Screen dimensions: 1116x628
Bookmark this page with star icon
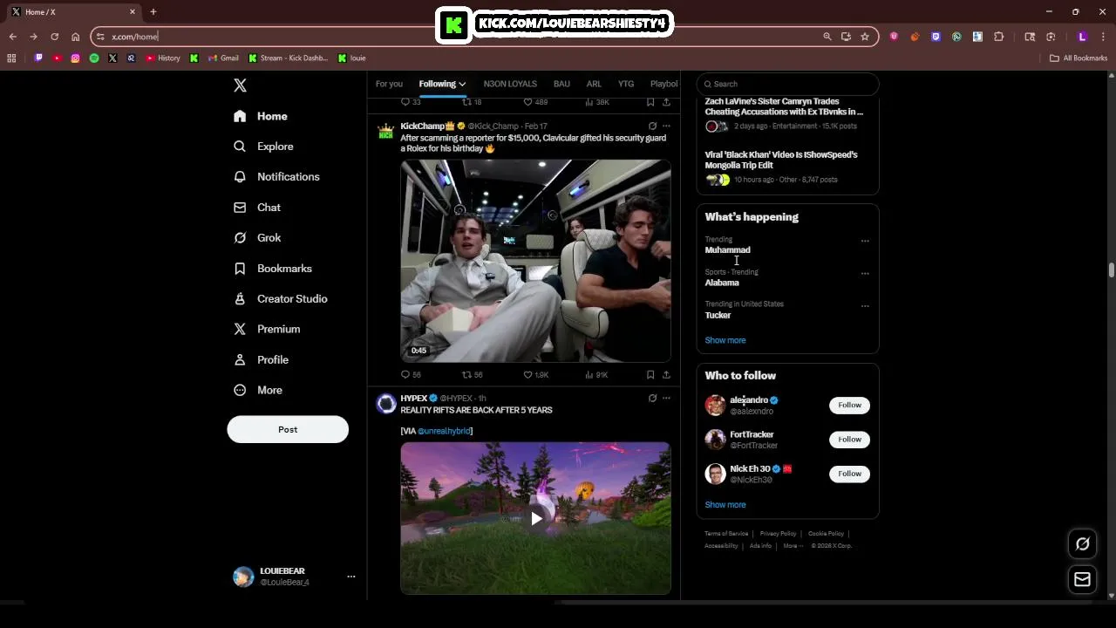[865, 37]
